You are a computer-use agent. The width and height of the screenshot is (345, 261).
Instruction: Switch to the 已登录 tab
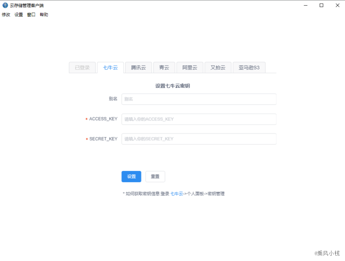82,67
